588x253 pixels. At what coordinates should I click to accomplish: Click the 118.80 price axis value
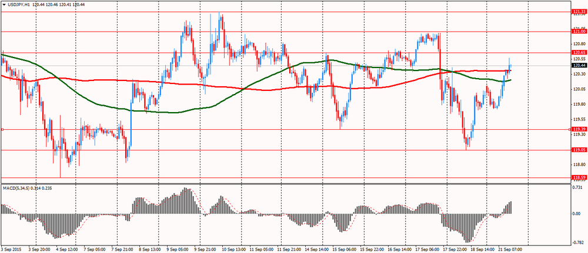pos(579,165)
